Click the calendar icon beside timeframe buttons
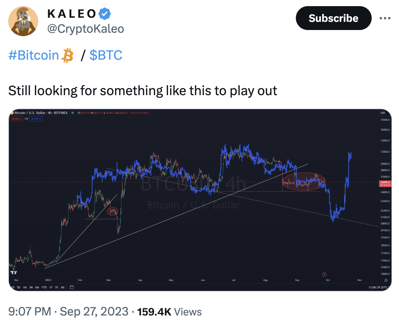399x324 pixels. [x=71, y=287]
